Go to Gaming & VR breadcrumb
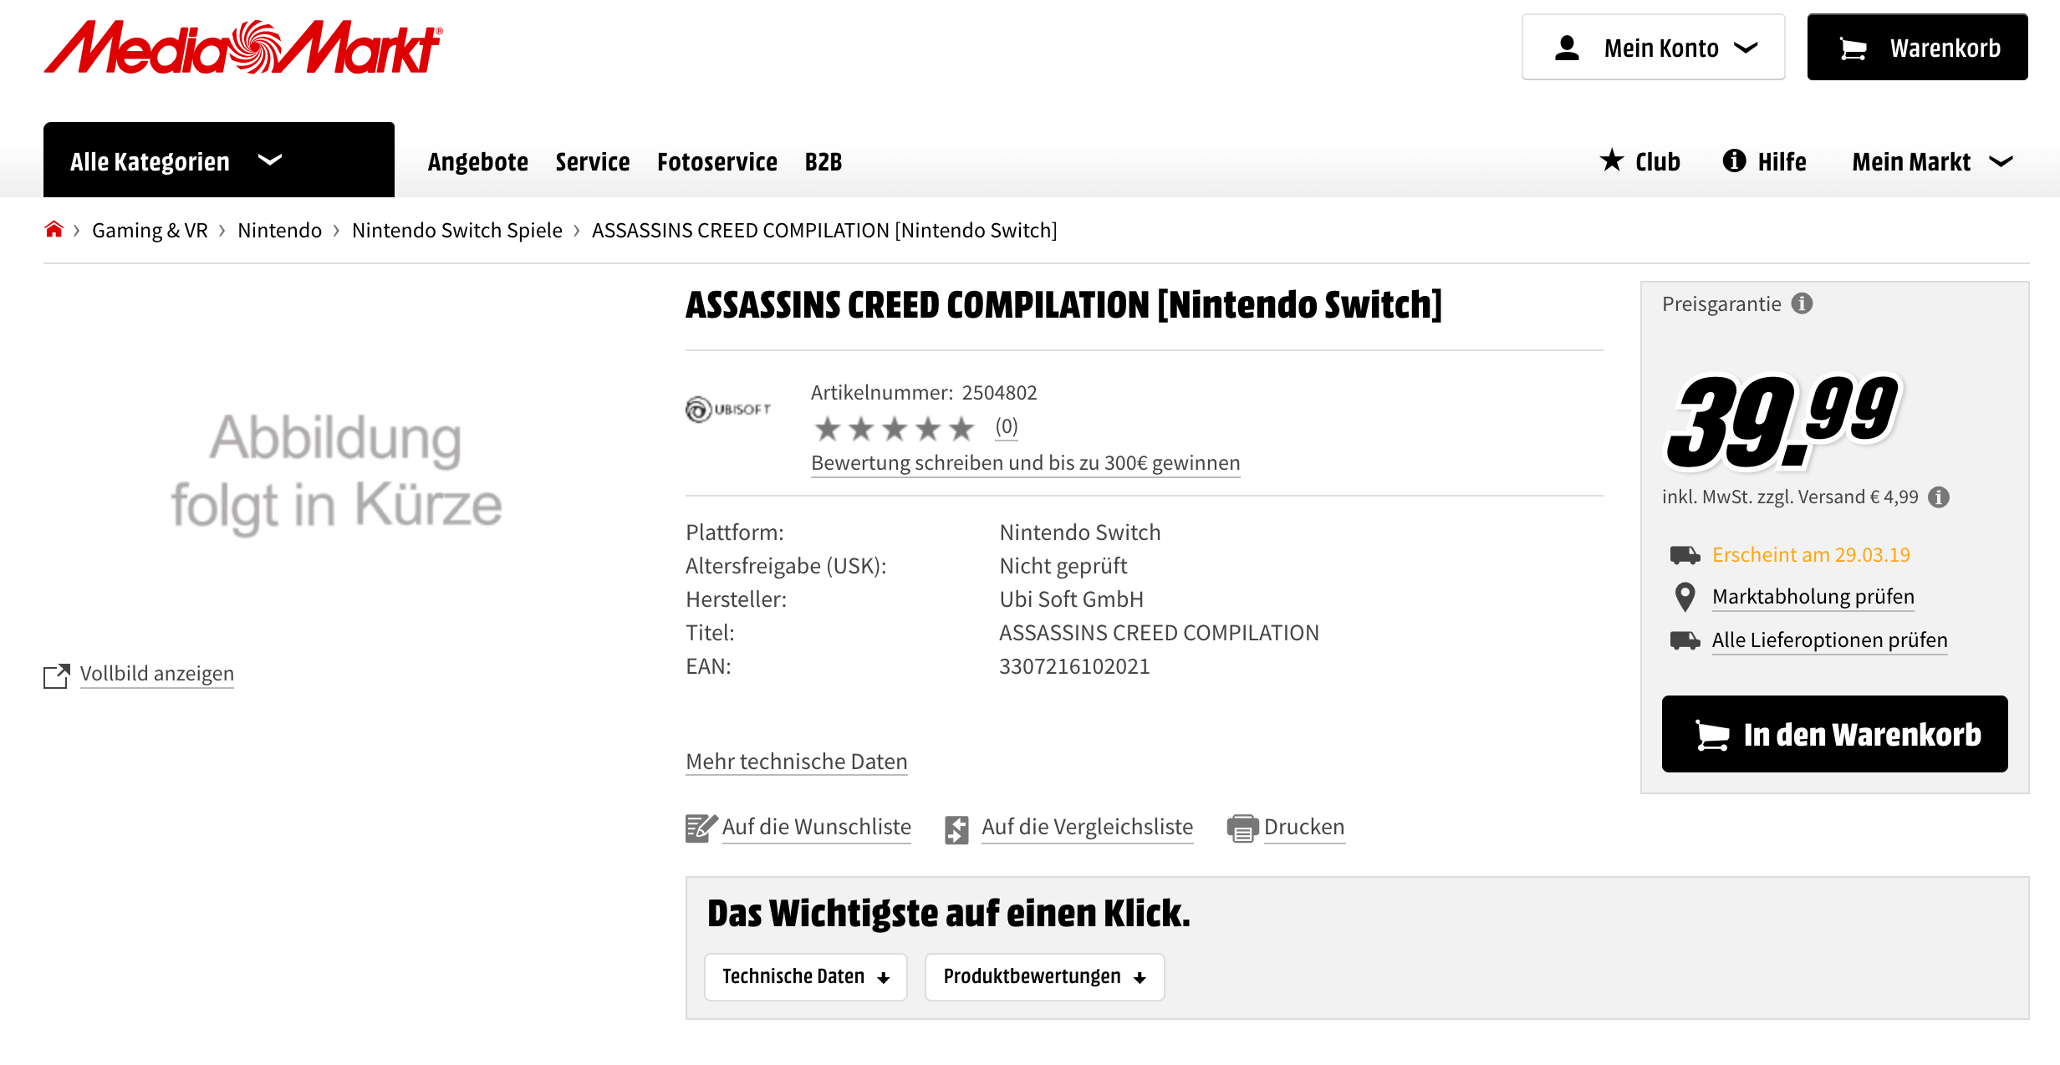 click(150, 230)
